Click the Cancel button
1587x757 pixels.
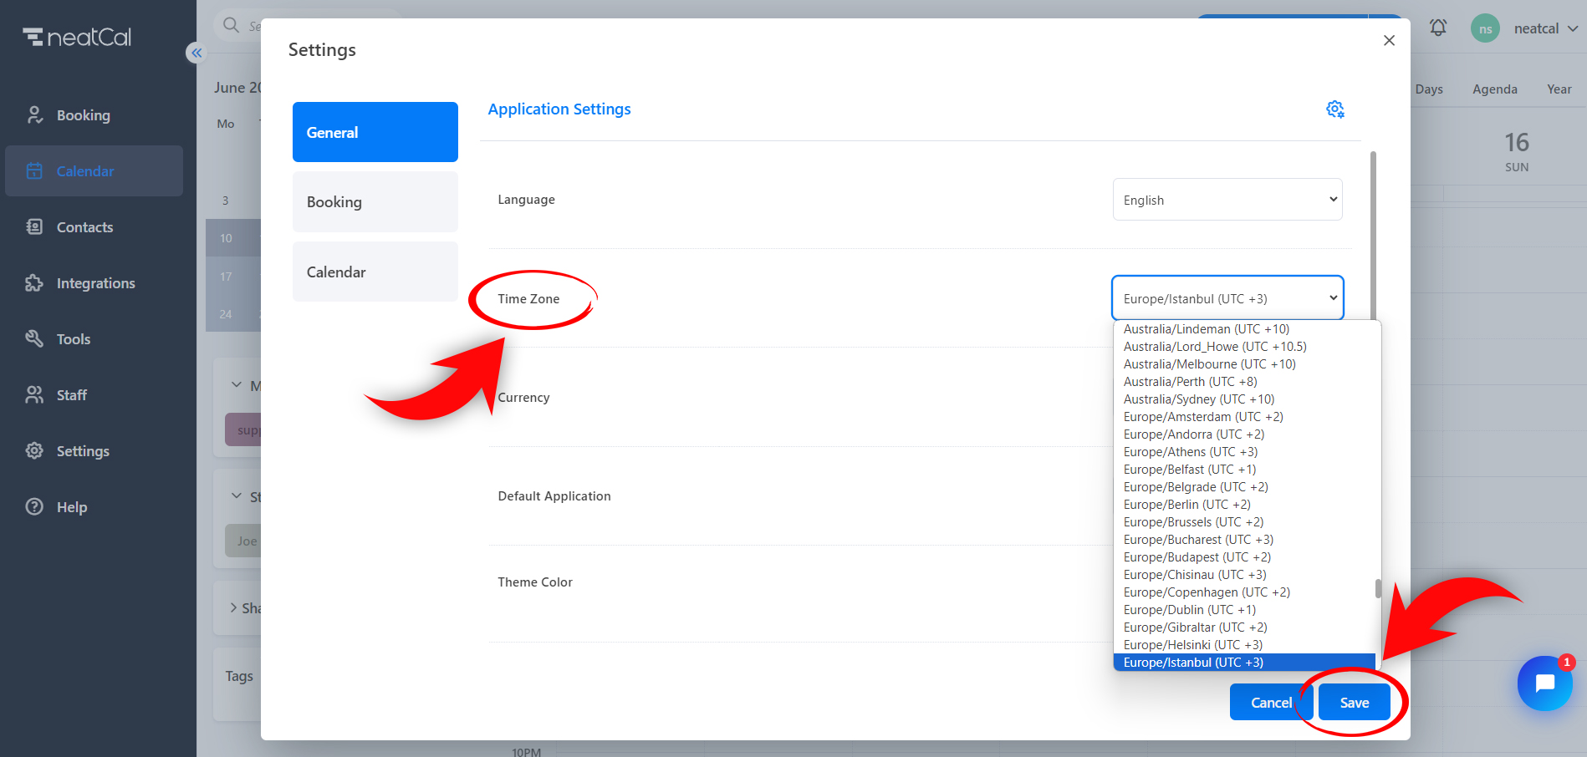(1270, 703)
